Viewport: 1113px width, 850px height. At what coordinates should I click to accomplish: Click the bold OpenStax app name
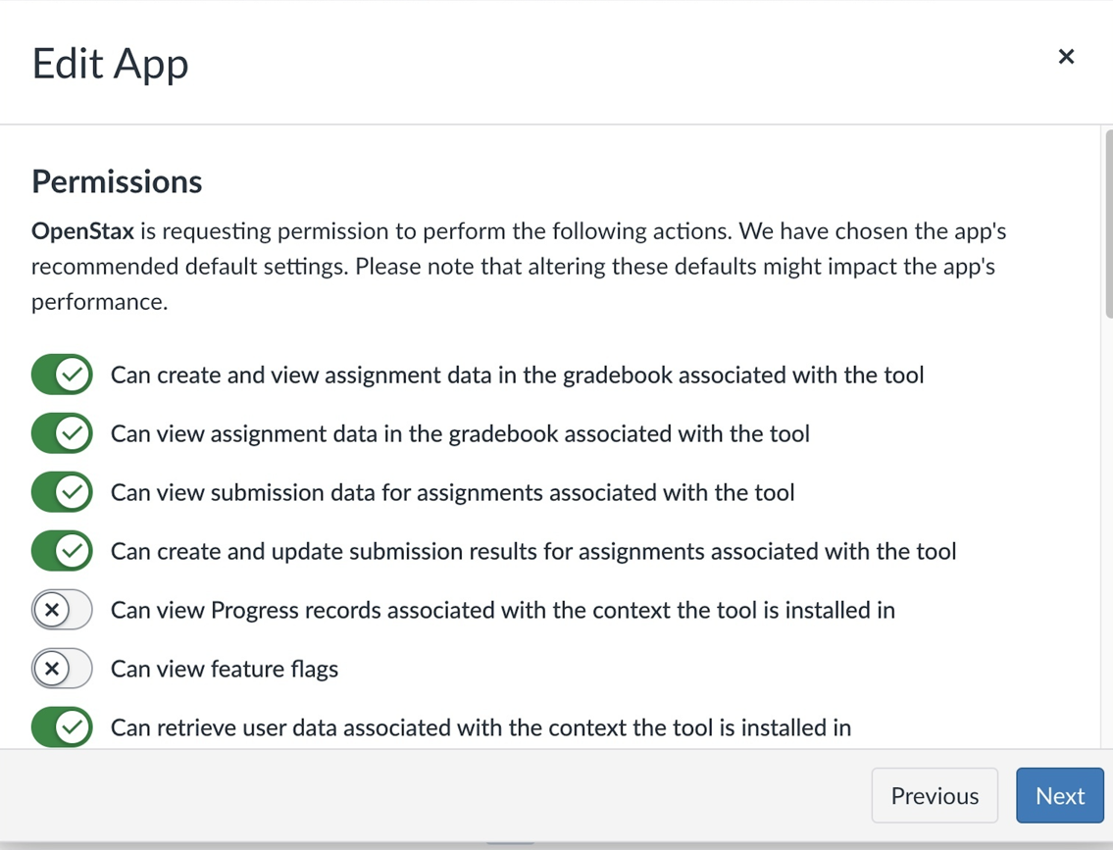tap(82, 231)
